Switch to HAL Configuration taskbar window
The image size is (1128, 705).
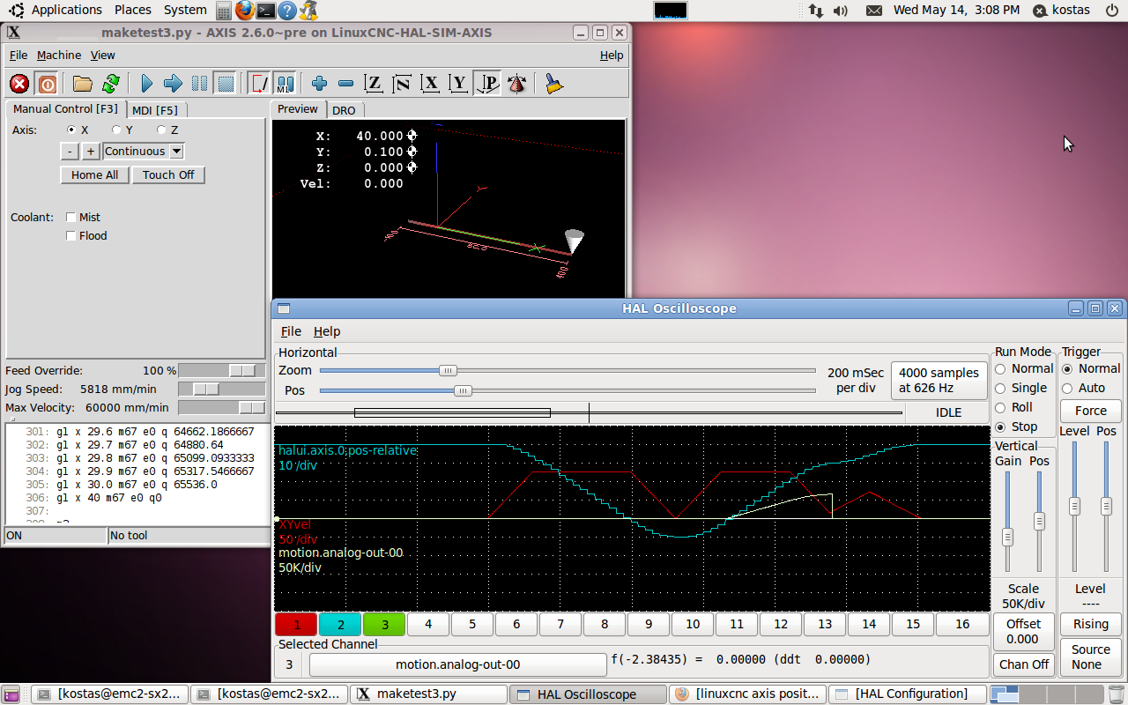coord(908,694)
